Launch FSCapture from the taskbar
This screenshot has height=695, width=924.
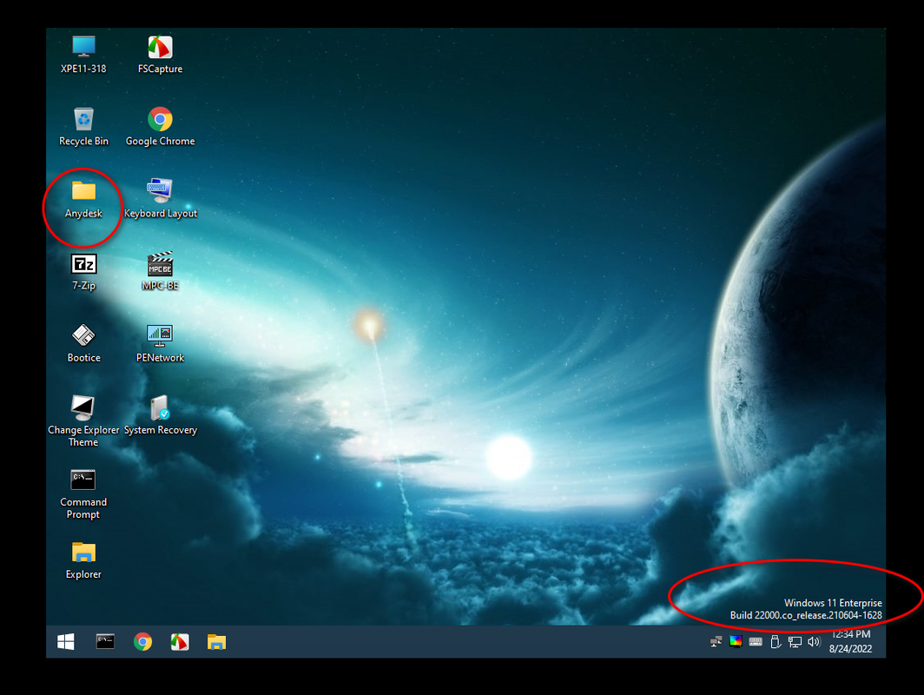click(x=180, y=641)
